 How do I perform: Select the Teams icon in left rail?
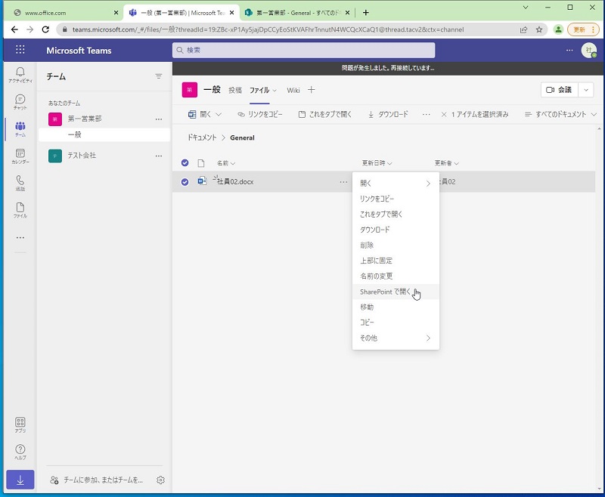(x=20, y=129)
